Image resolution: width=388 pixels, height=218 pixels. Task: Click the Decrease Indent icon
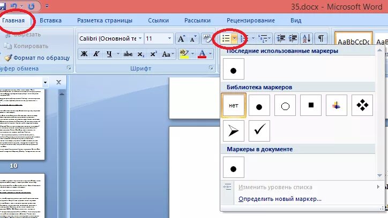(x=281, y=38)
